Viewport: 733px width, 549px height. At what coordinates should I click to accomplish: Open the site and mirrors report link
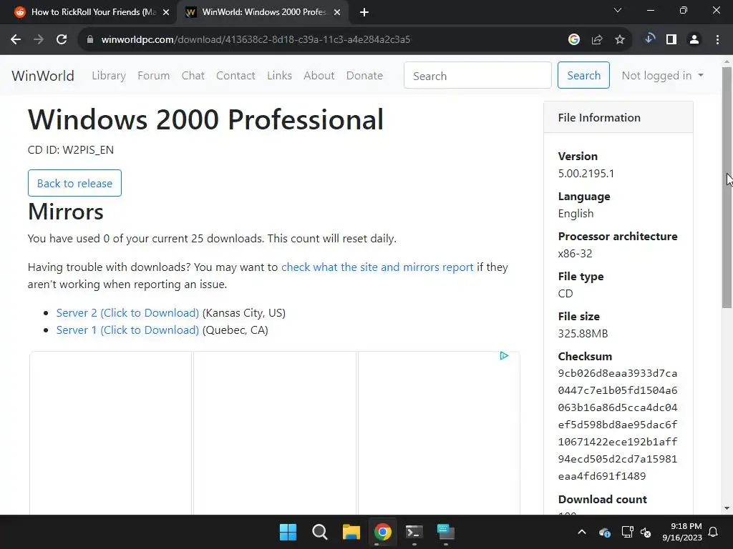[377, 267]
